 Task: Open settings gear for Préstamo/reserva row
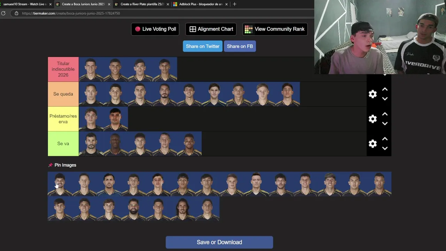tap(373, 119)
